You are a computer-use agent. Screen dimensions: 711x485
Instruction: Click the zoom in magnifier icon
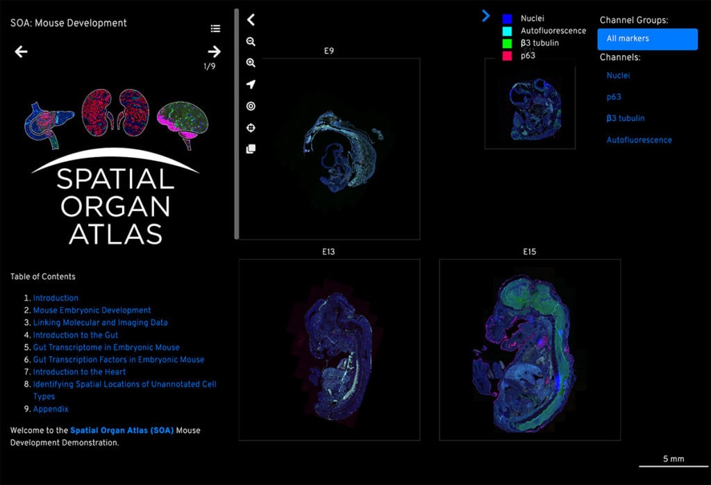pyautogui.click(x=251, y=63)
